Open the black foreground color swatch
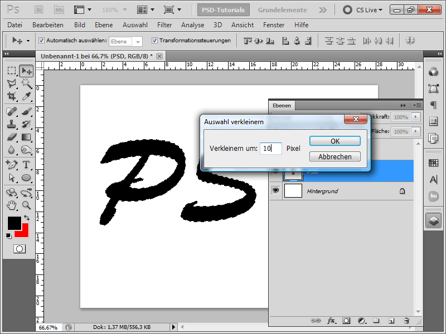The width and height of the screenshot is (446, 334). pos(14,223)
